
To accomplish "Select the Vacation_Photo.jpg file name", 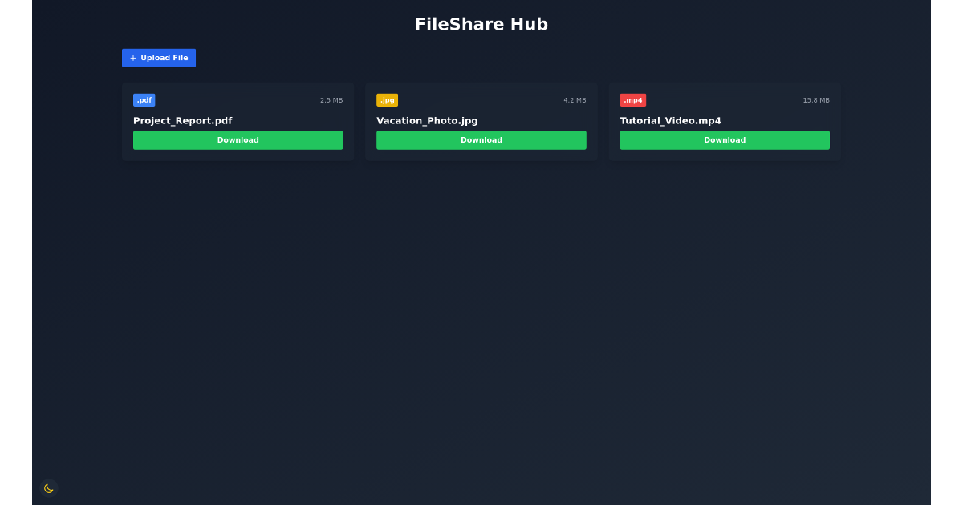I will (x=427, y=120).
